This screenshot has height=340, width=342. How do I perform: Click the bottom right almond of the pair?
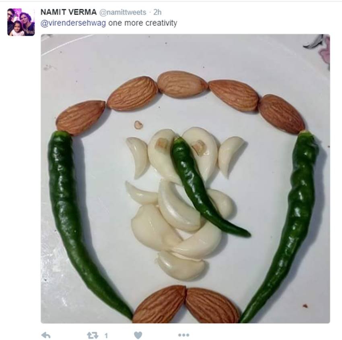coord(211,305)
